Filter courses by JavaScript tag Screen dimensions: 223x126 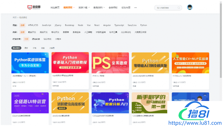[46, 25]
